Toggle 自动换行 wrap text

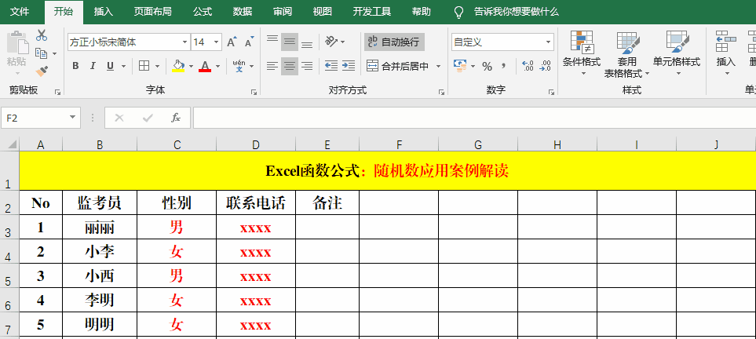(394, 42)
